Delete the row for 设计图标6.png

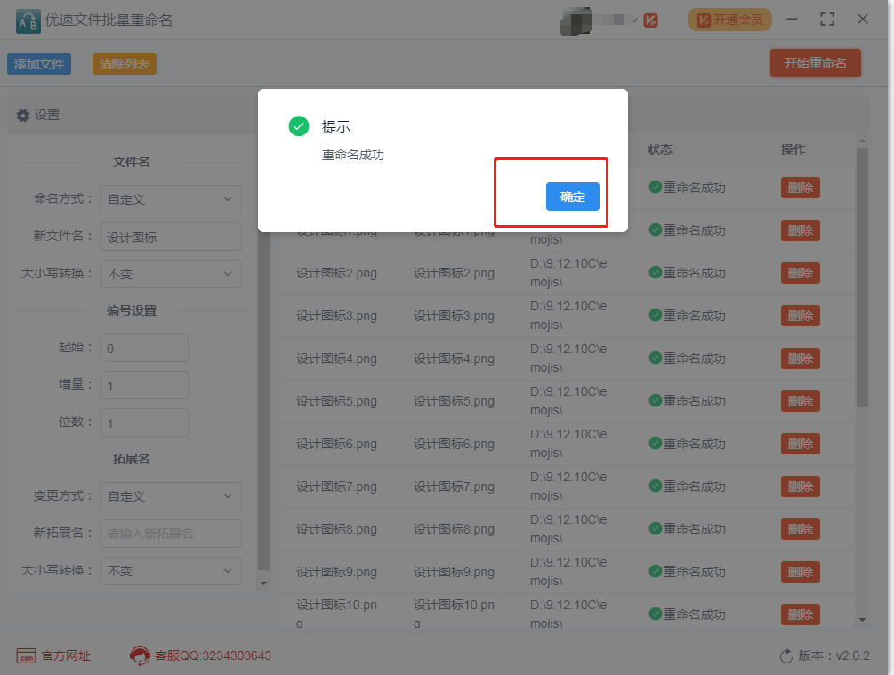tap(801, 444)
